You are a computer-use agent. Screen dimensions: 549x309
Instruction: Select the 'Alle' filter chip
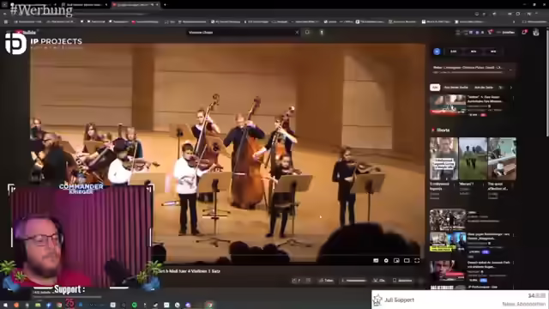(435, 88)
